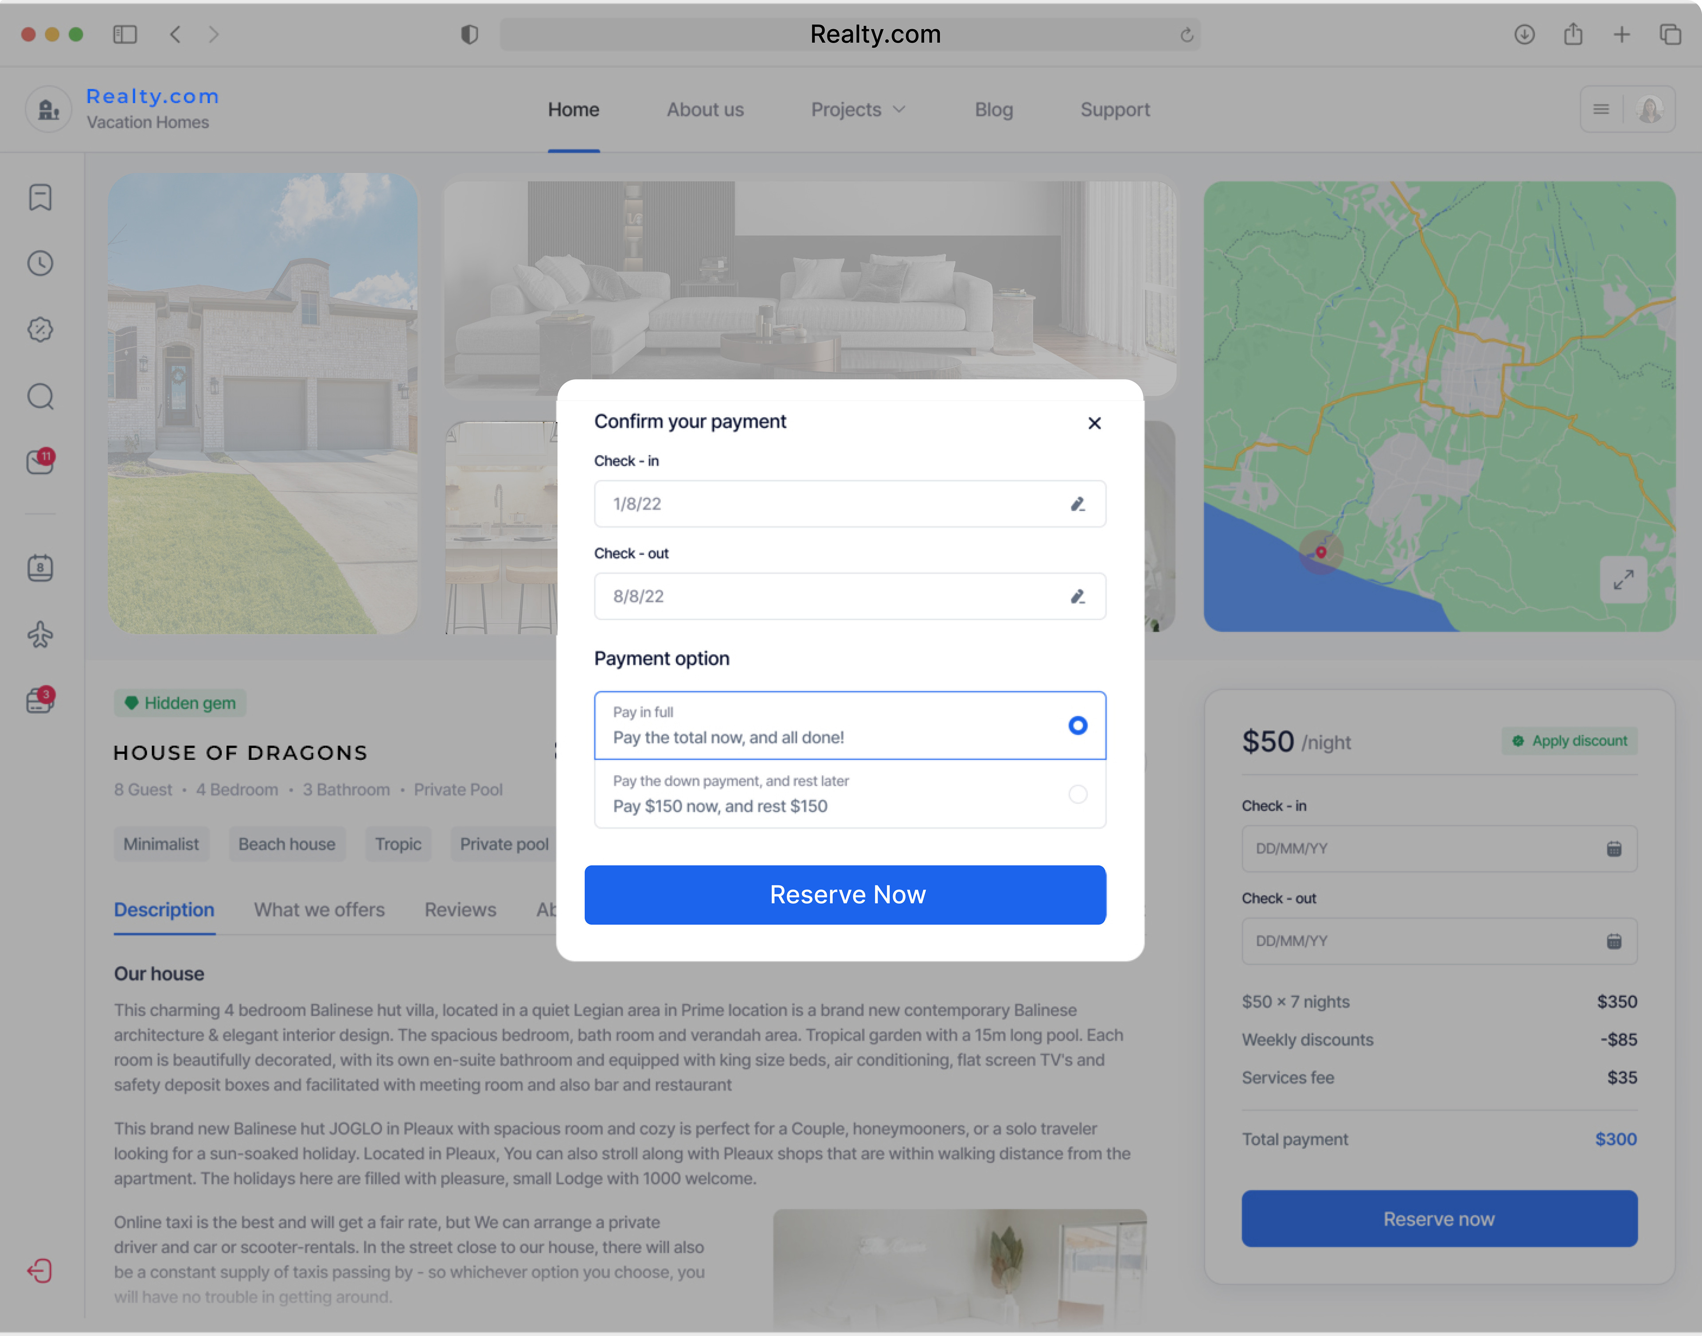
Task: Switch to the Reviews tab
Action: tap(460, 910)
